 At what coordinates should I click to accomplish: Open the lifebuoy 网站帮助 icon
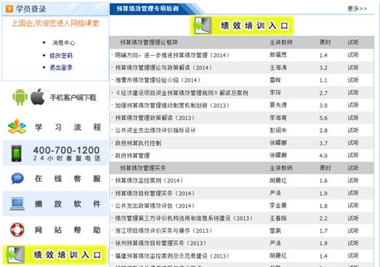point(17,230)
